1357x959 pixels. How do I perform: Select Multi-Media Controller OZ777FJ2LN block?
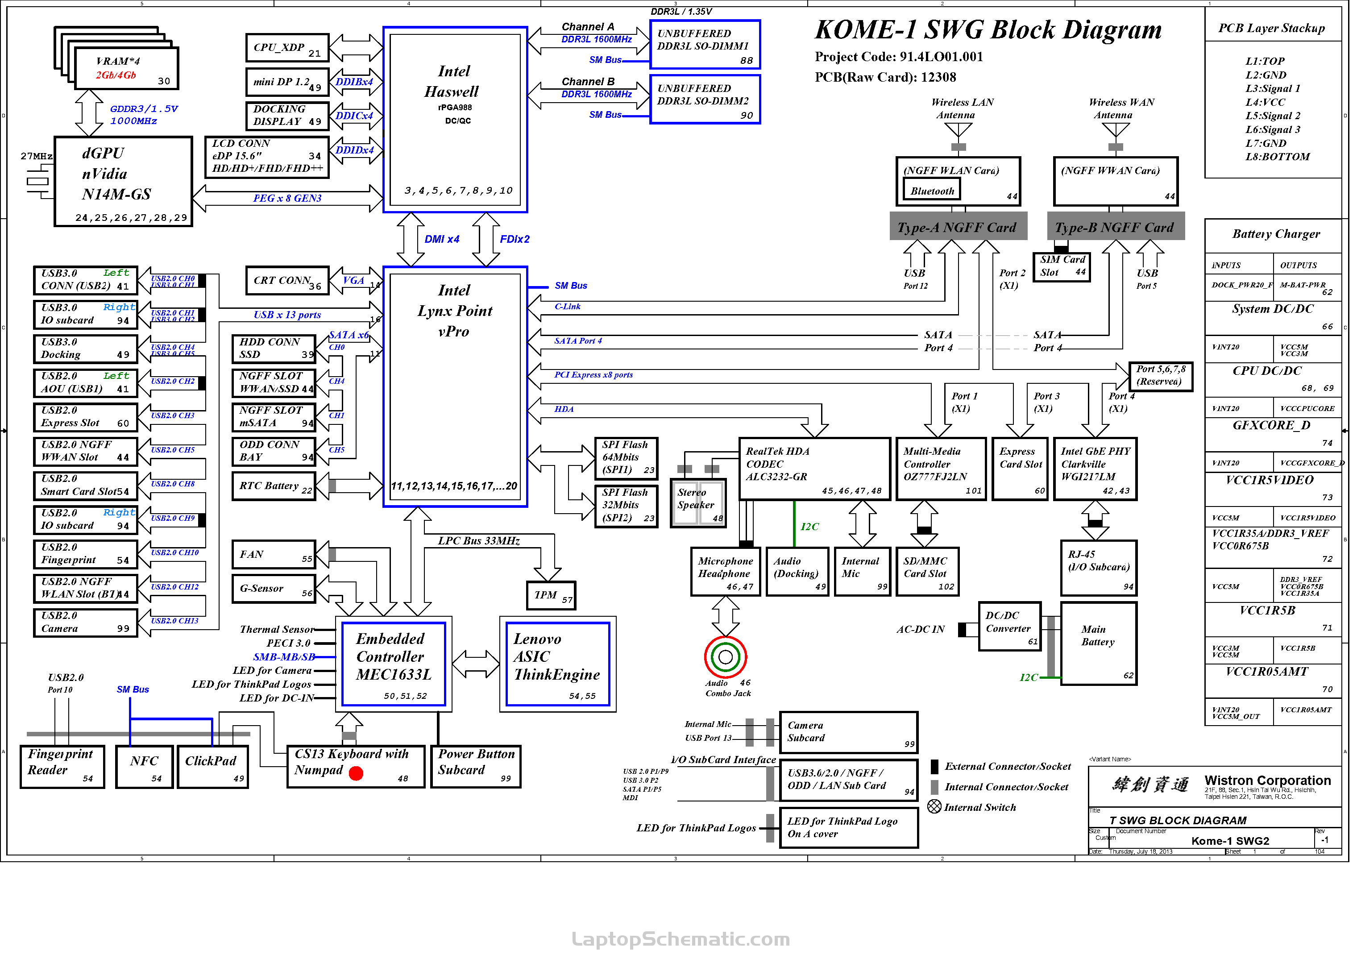(942, 469)
